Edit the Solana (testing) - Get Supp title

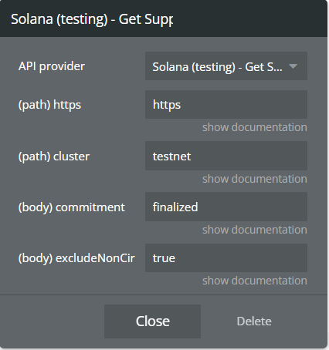[92, 19]
